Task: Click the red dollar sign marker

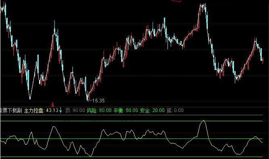Action: tap(53, 104)
